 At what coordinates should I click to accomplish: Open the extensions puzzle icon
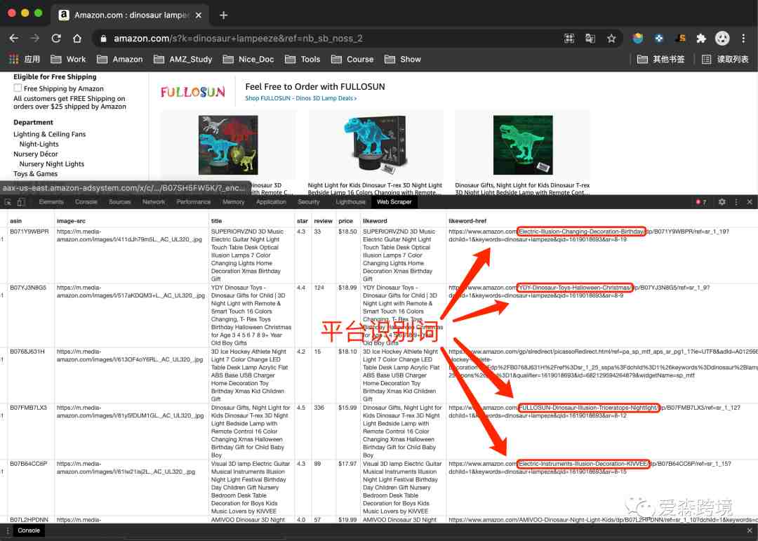click(x=701, y=38)
